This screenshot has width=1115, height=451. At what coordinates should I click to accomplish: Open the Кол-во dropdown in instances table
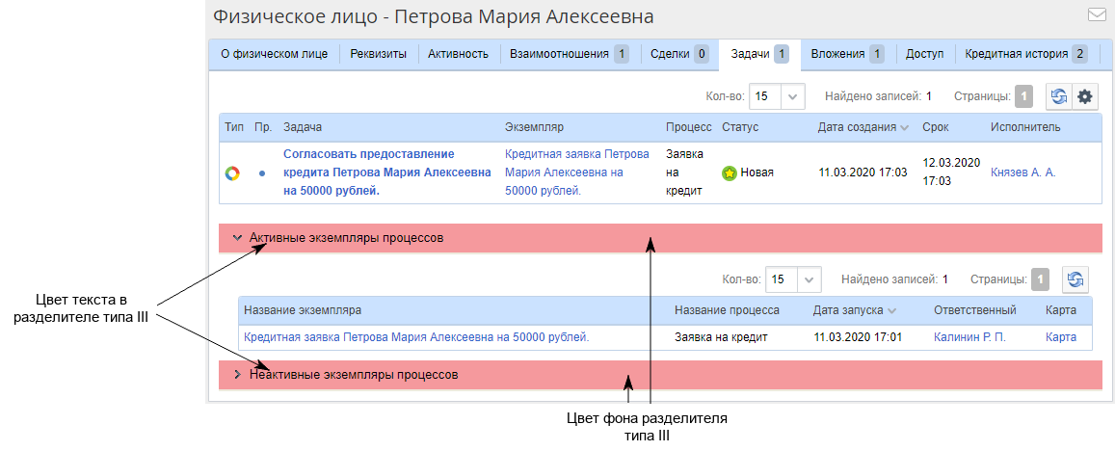click(x=807, y=279)
